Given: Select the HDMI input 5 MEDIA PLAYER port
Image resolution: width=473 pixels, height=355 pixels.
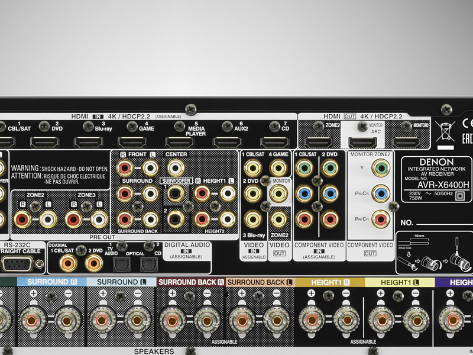Looking at the screenshot, I should coord(180,142).
